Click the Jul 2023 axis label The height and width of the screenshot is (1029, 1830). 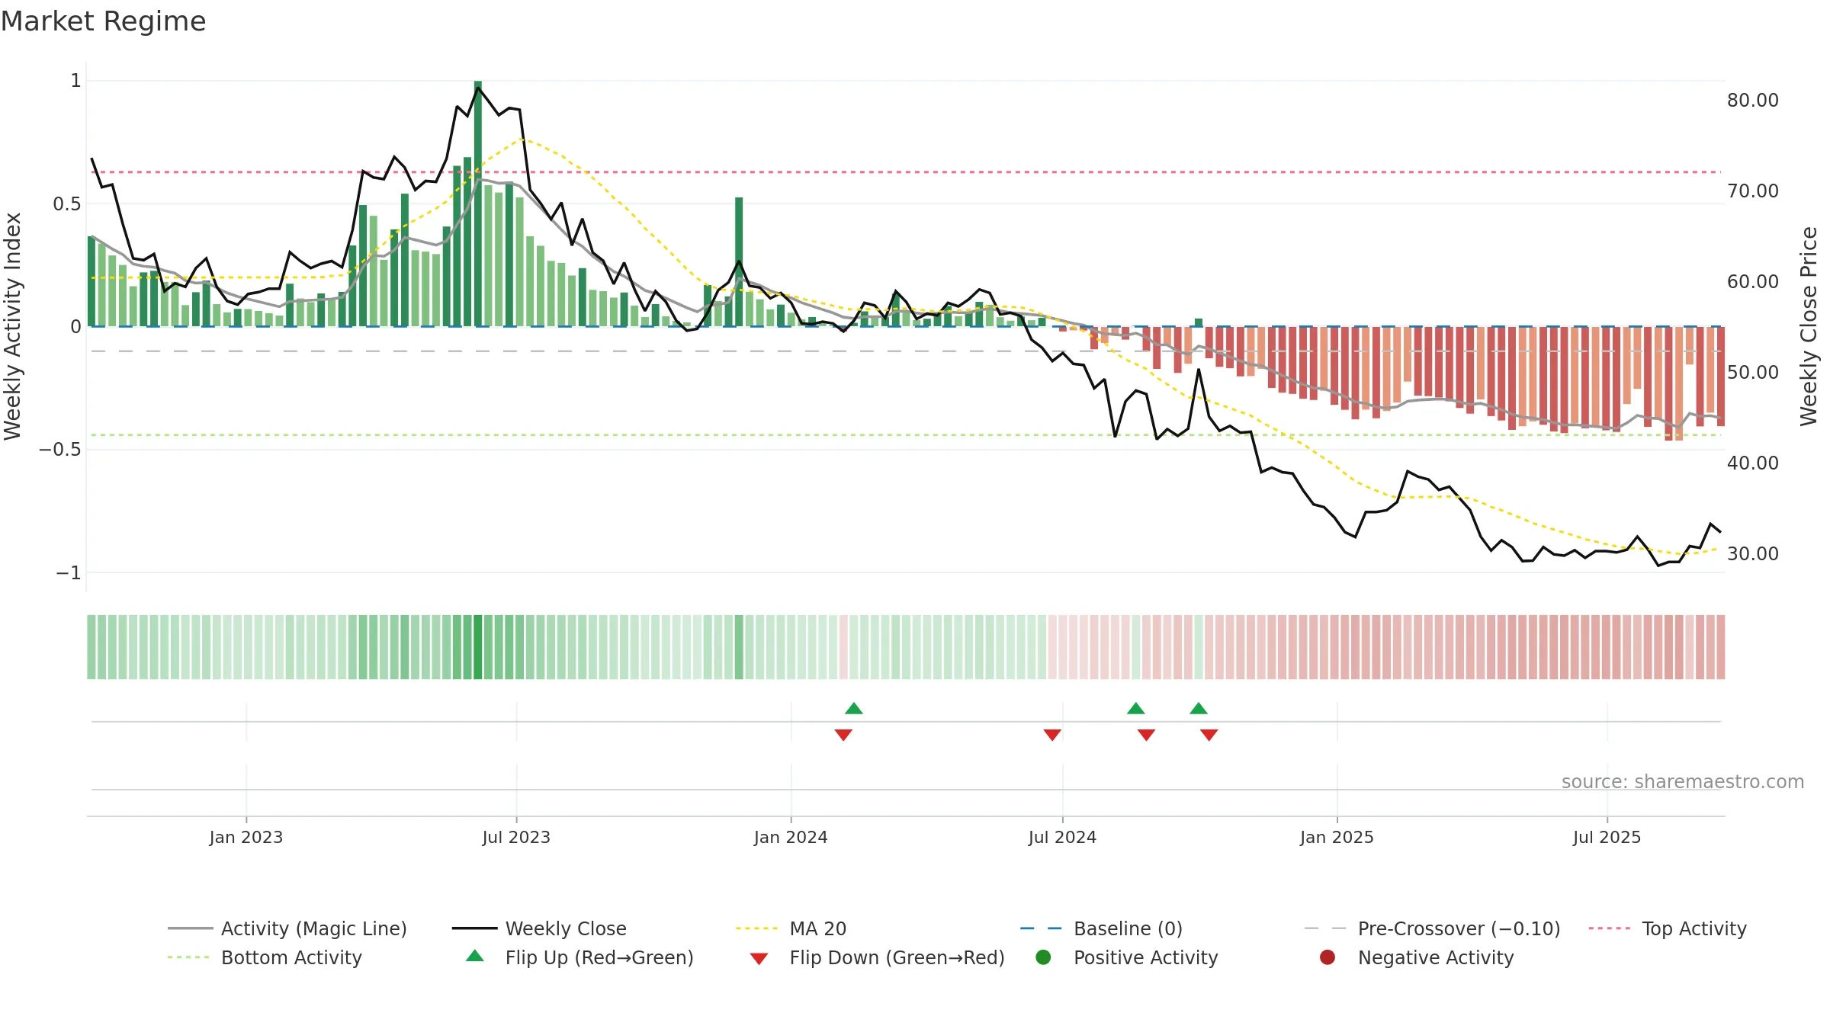point(516,837)
